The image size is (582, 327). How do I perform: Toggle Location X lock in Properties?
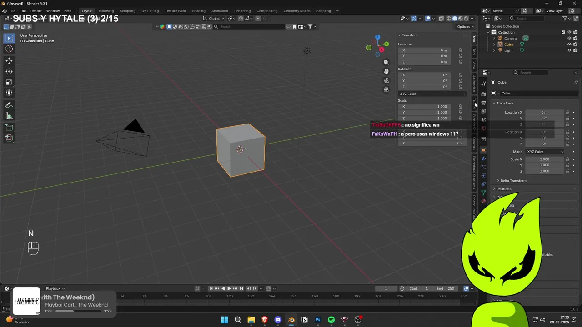(x=567, y=112)
